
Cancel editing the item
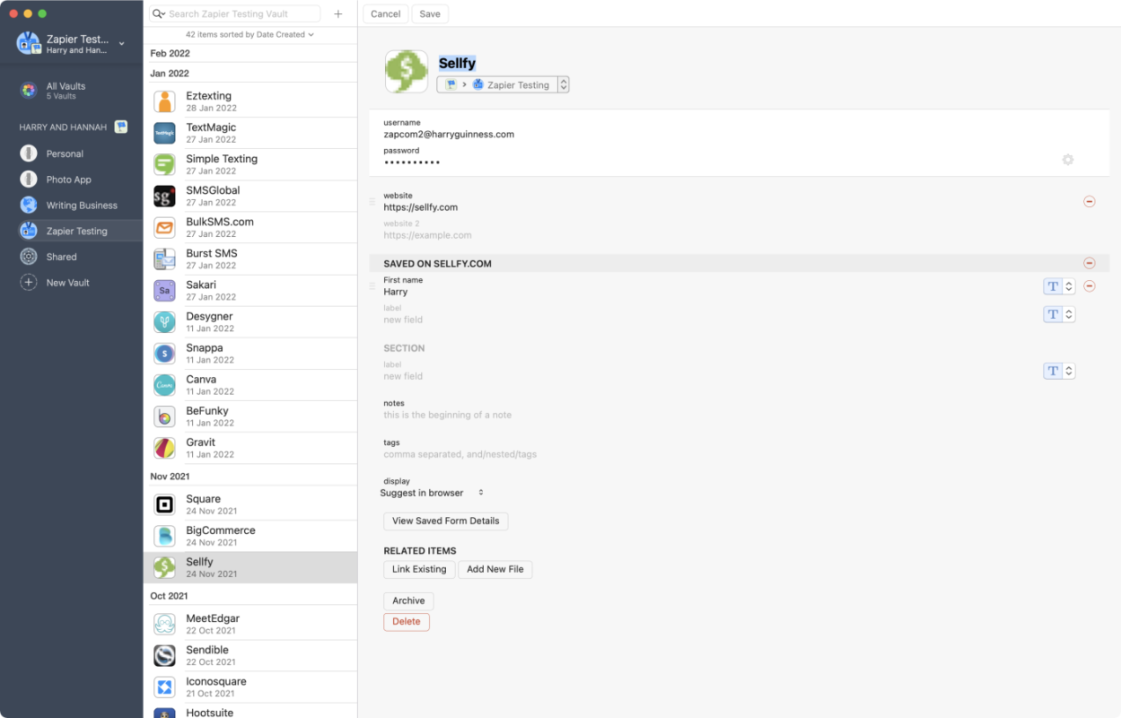386,13
